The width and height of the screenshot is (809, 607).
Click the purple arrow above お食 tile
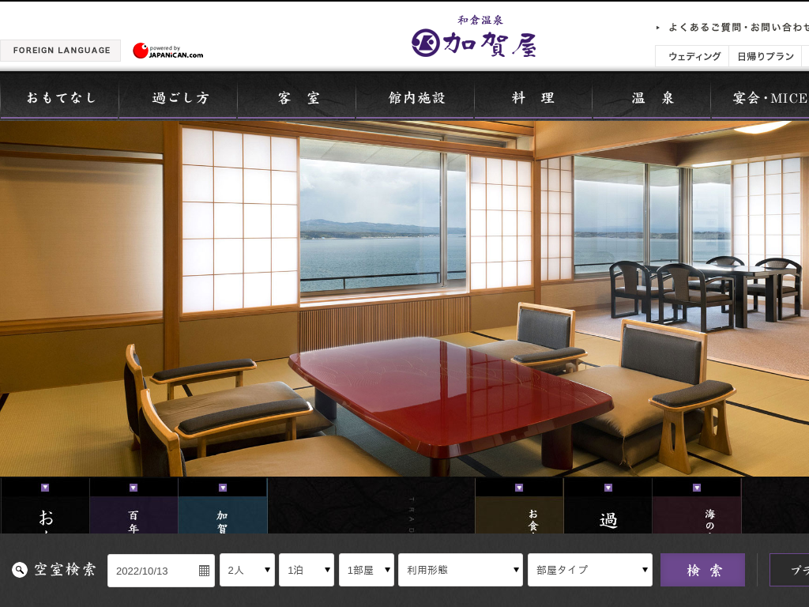pyautogui.click(x=519, y=488)
